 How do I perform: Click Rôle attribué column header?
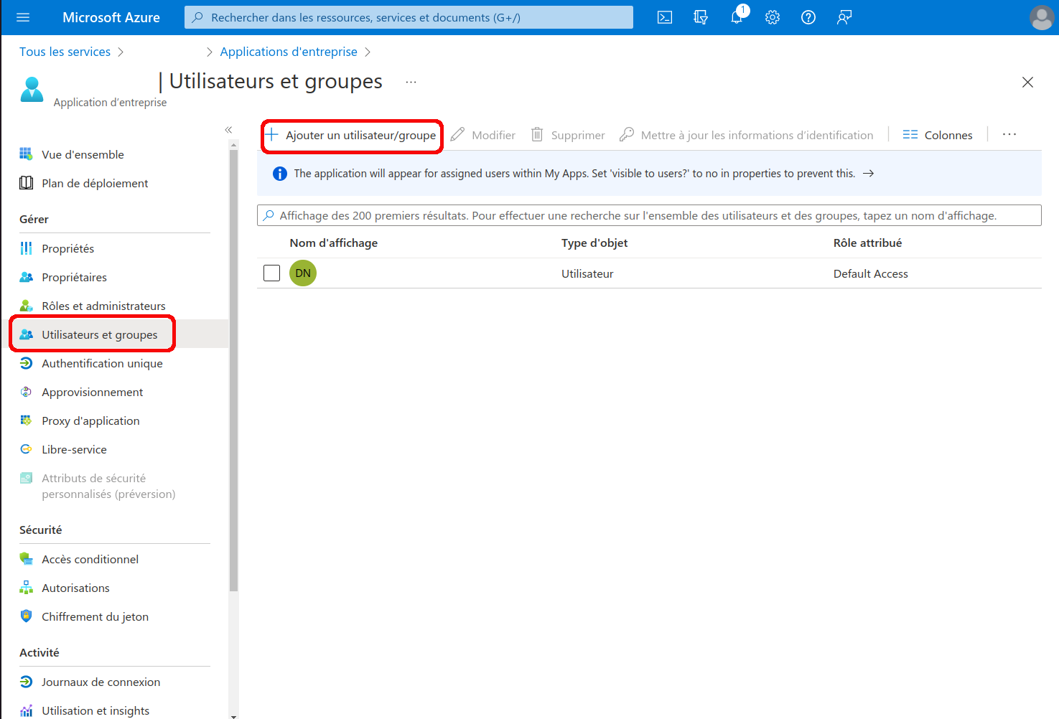867,243
